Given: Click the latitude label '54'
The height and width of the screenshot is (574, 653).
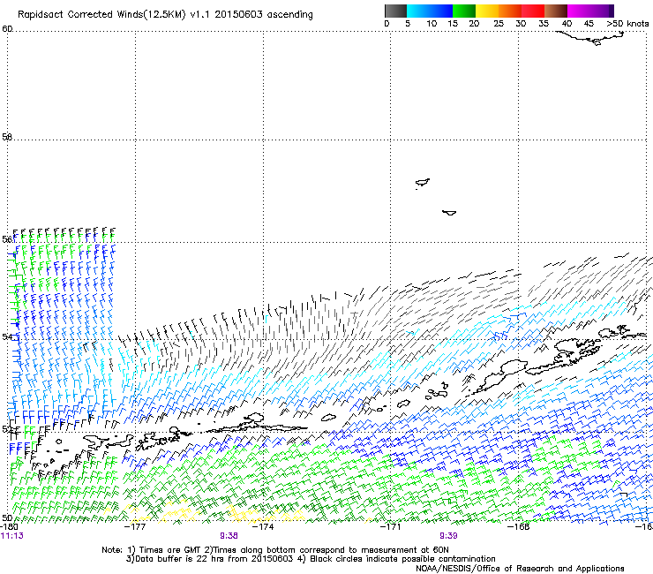Looking at the screenshot, I should (x=7, y=336).
